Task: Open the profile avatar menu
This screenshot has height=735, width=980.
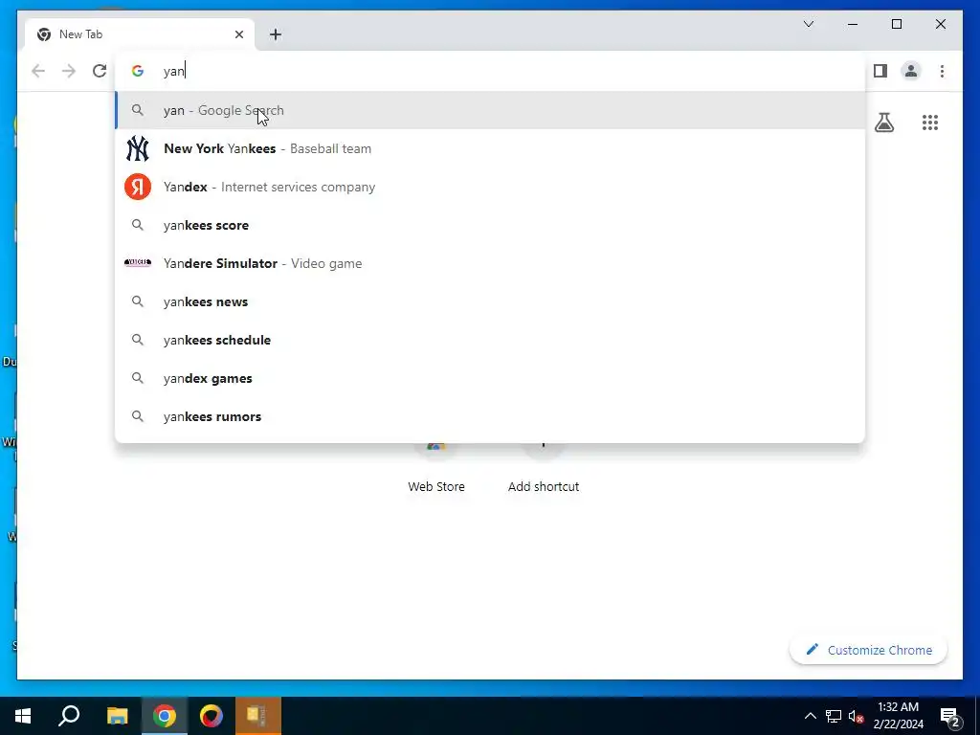Action: point(911,71)
